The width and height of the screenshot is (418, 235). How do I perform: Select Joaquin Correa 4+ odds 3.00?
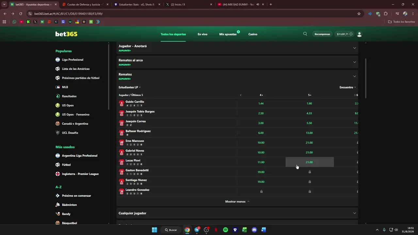(x=261, y=123)
